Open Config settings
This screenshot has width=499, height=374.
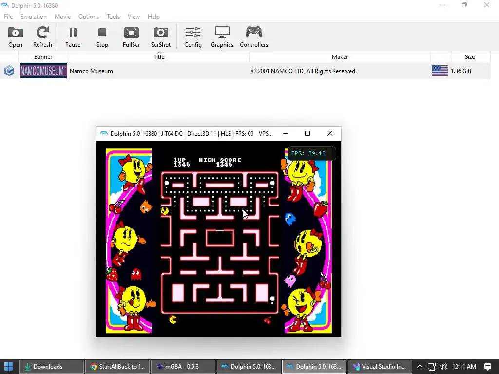pyautogui.click(x=193, y=37)
